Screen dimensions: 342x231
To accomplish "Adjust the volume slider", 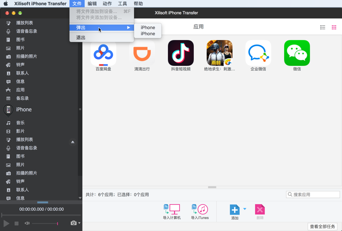I will pyautogui.click(x=45, y=223).
